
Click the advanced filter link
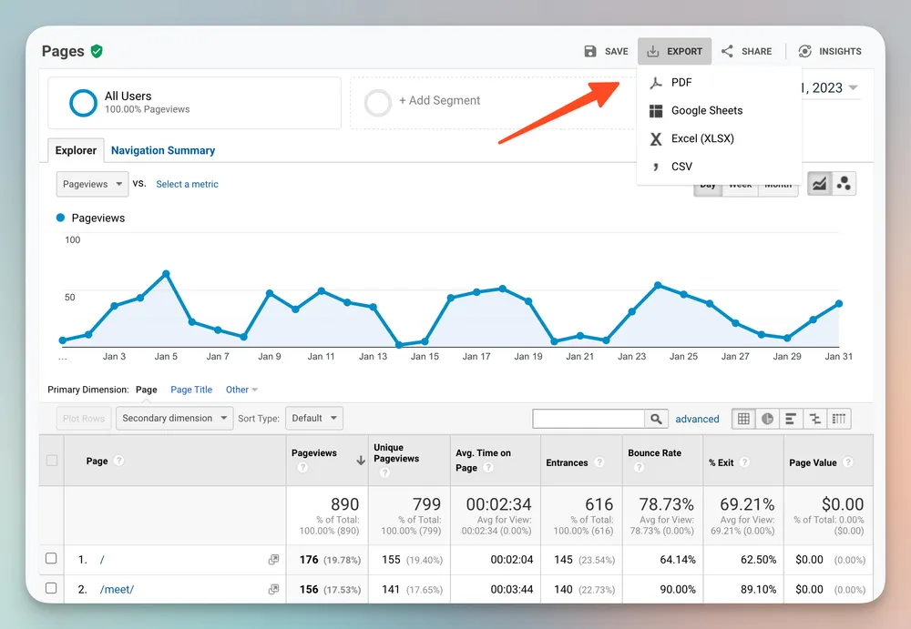[x=697, y=419]
